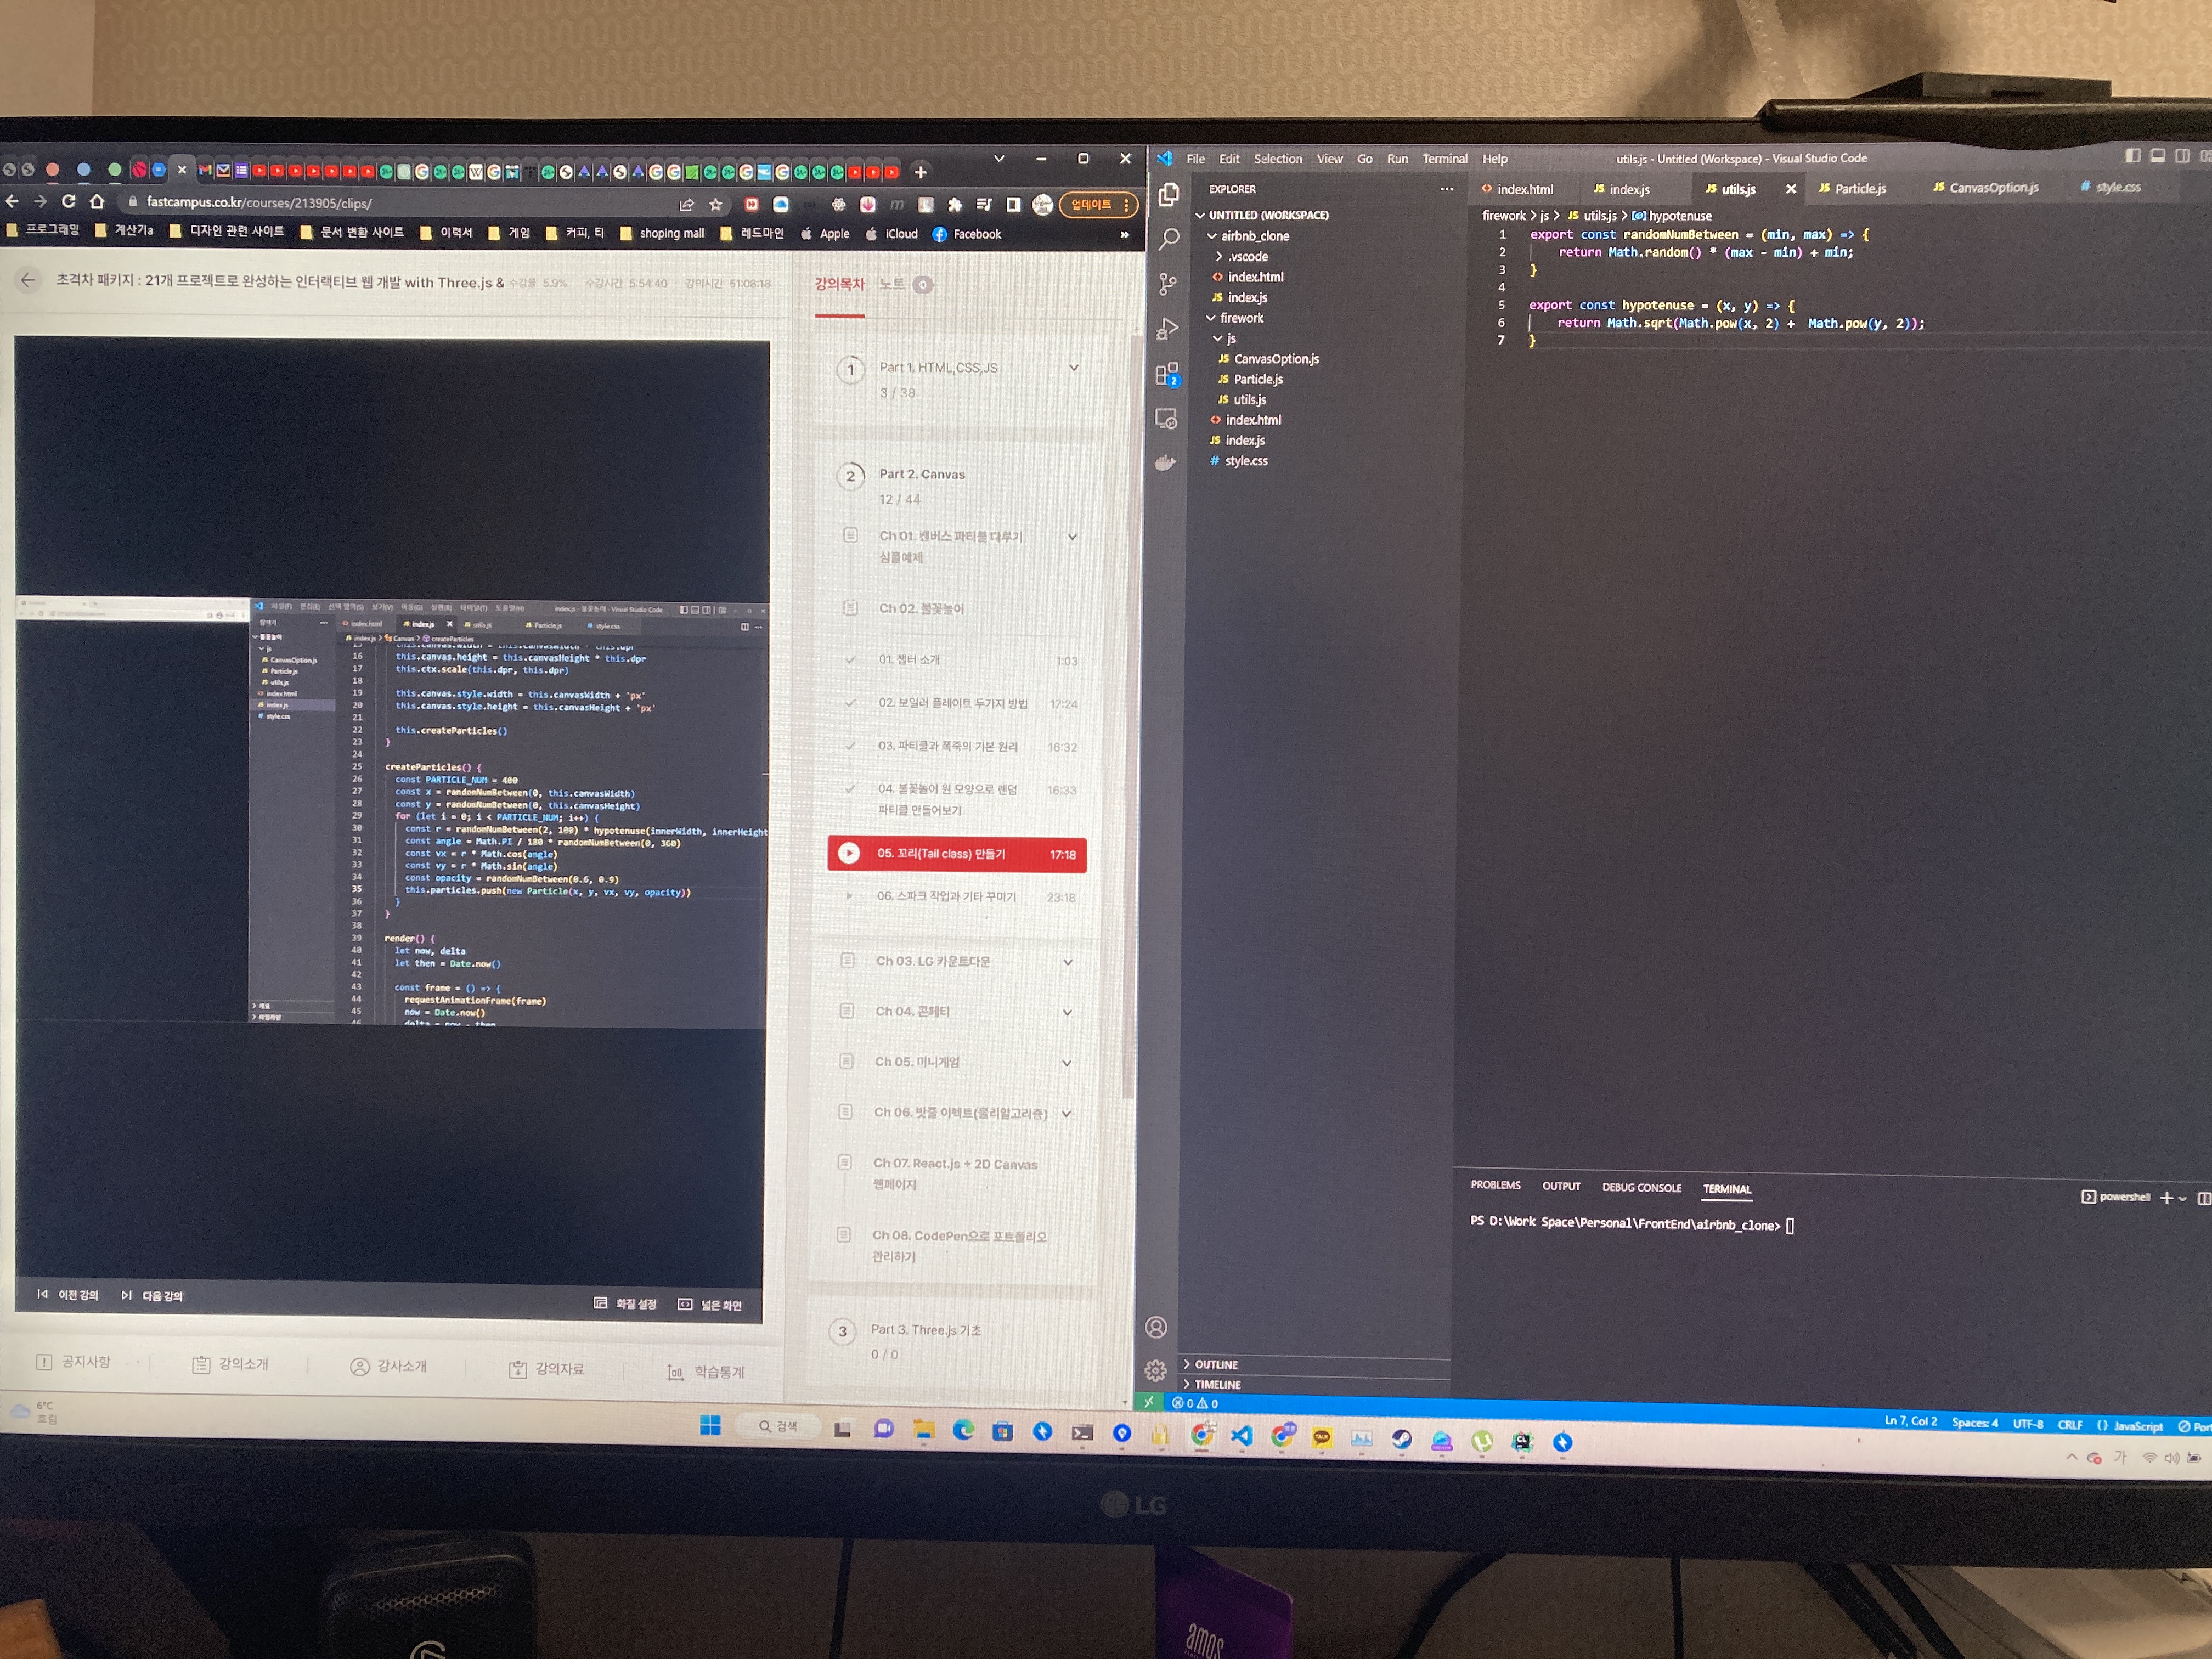Click the errors and warnings status indicator
The height and width of the screenshot is (1659, 2212).
pyautogui.click(x=1195, y=1403)
